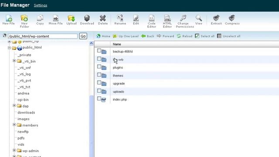Click the backup-466fd folder icon

click(x=104, y=52)
